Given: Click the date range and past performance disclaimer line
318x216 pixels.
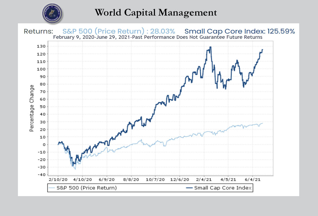Looking at the screenshot, I should (x=158, y=37).
